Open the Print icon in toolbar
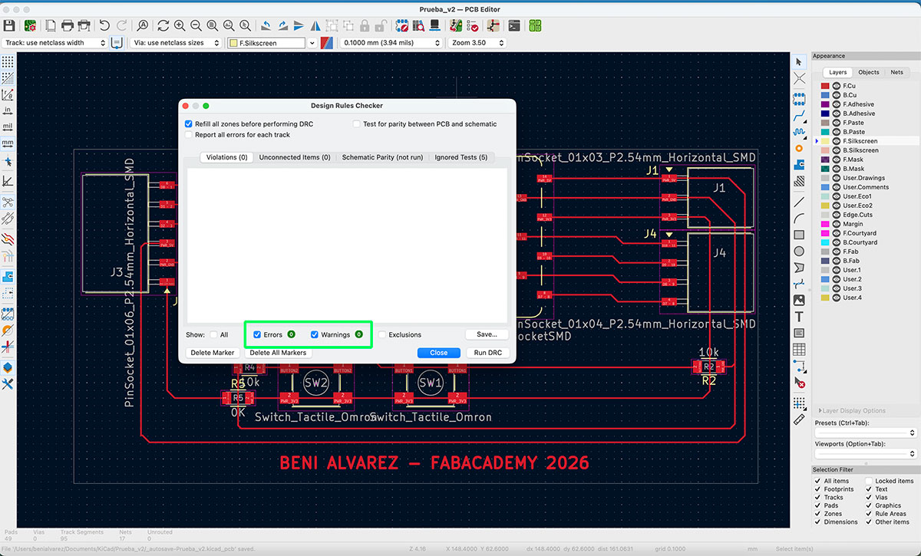The height and width of the screenshot is (556, 921). tap(67, 25)
